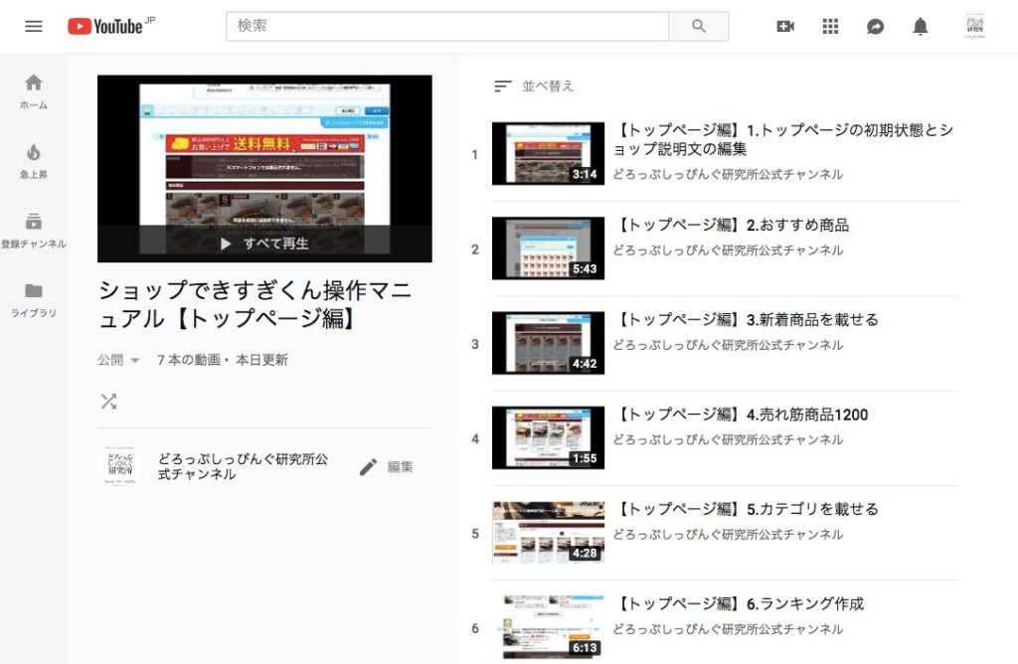Open the account avatar menu
Screen dimensions: 1018x664
[x=974, y=26]
